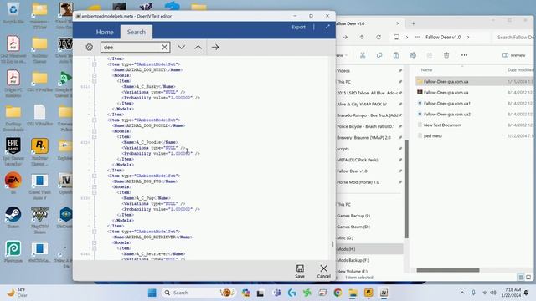Click Rename icon in Explorer toolbar
This screenshot has width=536, height=301.
tap(413, 55)
